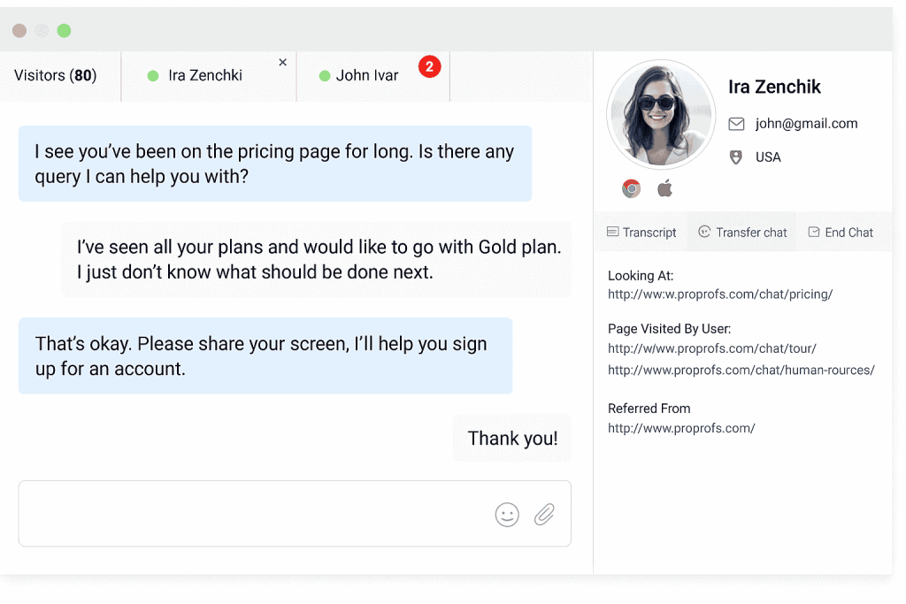906x604 pixels.
Task: Click the Transcript icon
Action: [613, 232]
